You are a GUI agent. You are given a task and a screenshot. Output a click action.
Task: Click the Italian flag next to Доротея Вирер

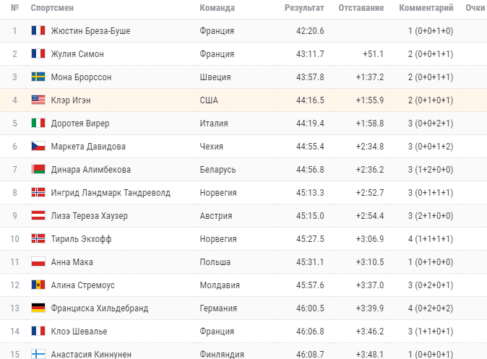coord(38,124)
